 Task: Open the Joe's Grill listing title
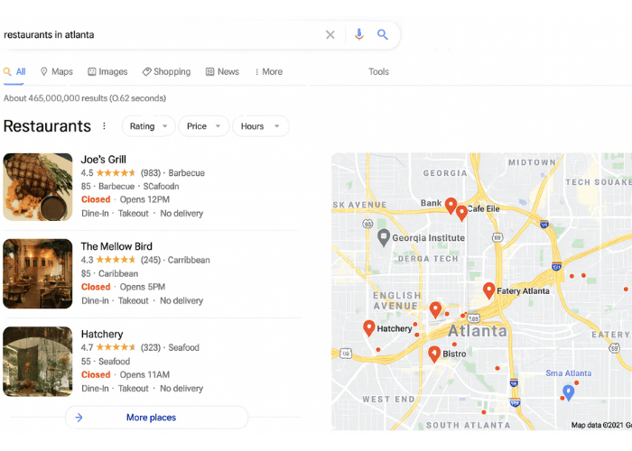[x=104, y=160]
